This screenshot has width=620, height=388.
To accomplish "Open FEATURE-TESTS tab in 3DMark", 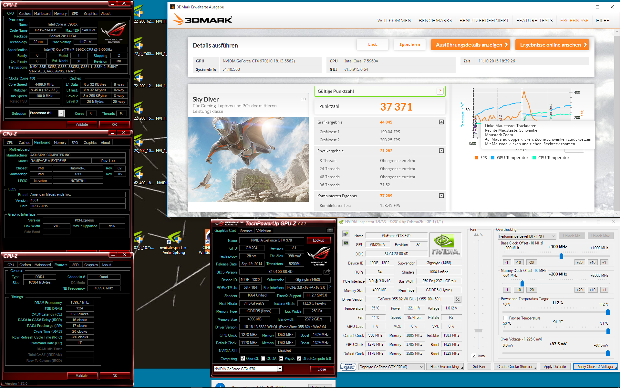I will click(534, 20).
